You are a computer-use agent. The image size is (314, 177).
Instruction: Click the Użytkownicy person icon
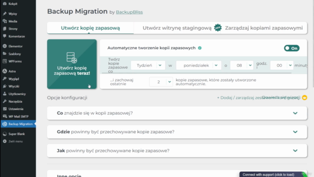tap(4, 94)
